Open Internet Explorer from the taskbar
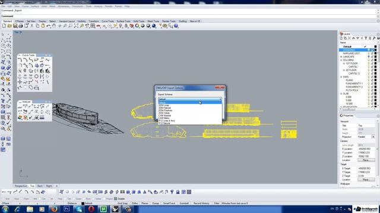The width and height of the screenshot is (380, 213). click(17, 209)
